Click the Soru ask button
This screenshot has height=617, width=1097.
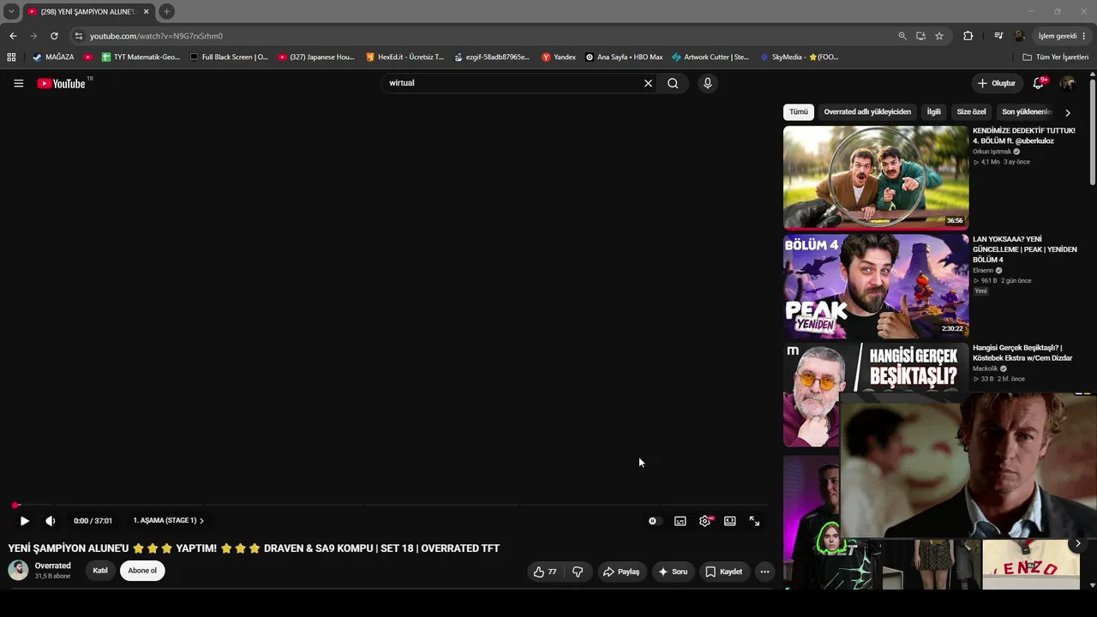(672, 572)
